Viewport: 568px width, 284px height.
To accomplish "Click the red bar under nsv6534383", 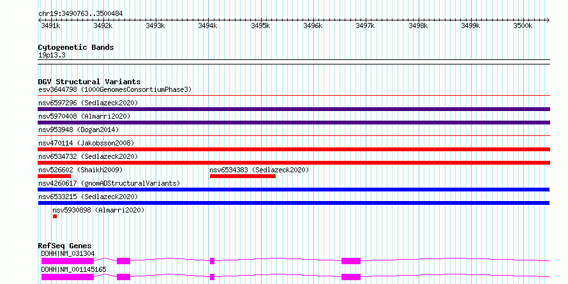I will pyautogui.click(x=243, y=176).
